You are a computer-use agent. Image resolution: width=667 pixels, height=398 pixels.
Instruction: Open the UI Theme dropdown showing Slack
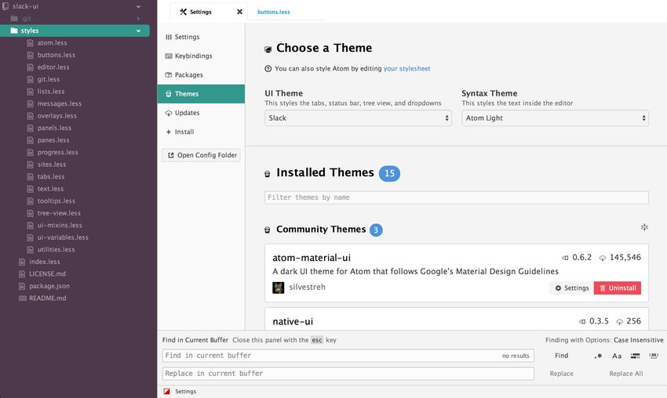tap(358, 118)
